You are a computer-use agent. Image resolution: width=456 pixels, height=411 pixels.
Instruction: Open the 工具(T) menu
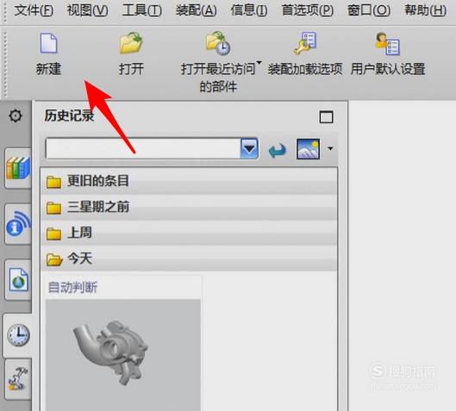point(142,10)
